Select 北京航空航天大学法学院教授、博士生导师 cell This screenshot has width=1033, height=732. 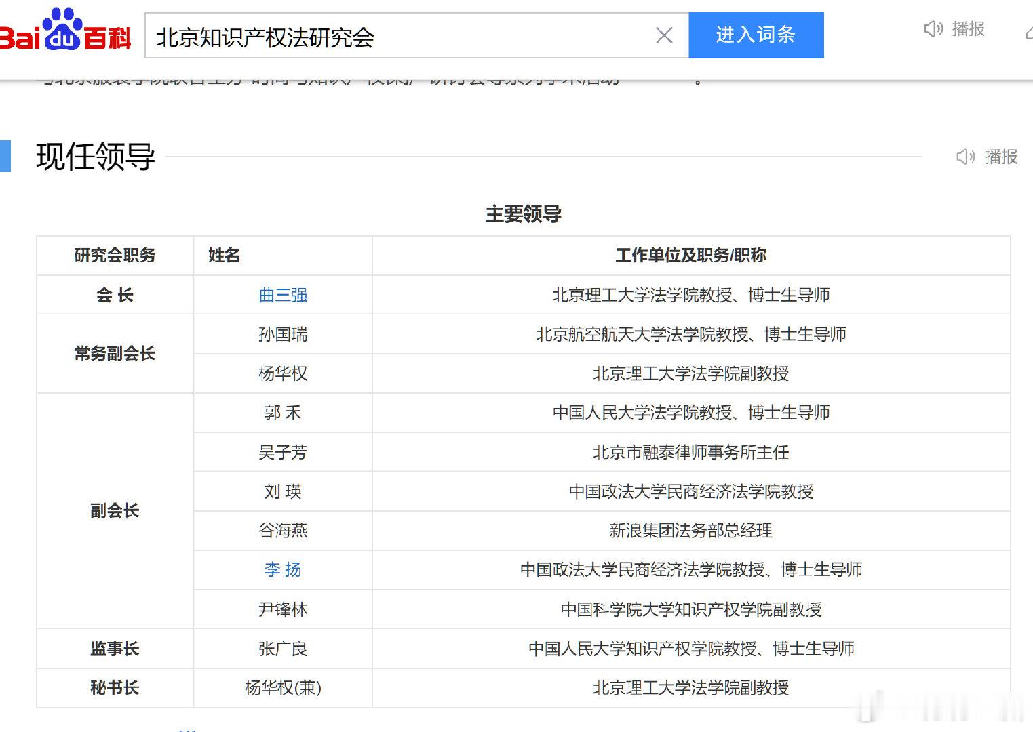pyautogui.click(x=691, y=334)
